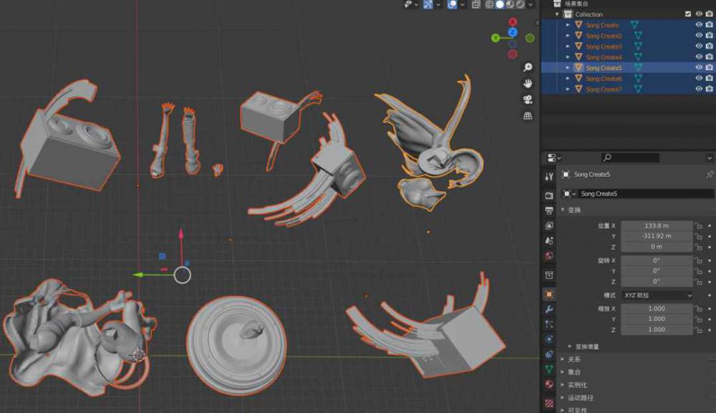The height and width of the screenshot is (413, 716).
Task: Disable Song Create6 in renders camera icon
Action: click(709, 78)
